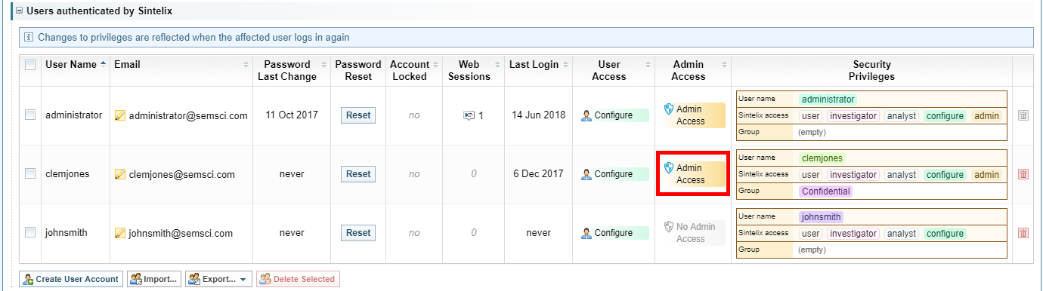Click the green johnsmith user name tag
The height and width of the screenshot is (291, 1043).
click(x=821, y=217)
